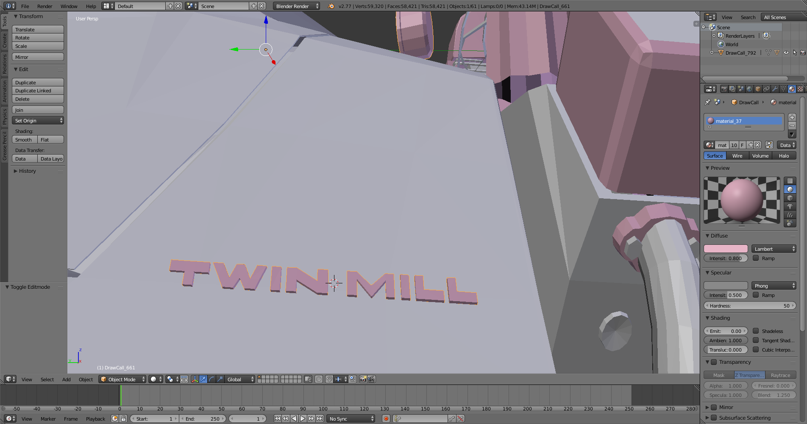
Task: Open the Object Data properties tab
Action: (x=783, y=89)
